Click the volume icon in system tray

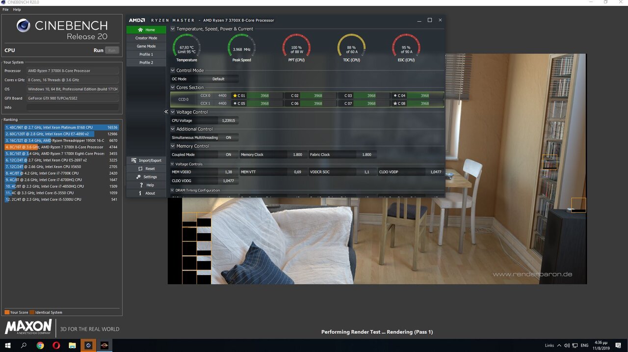click(x=567, y=345)
